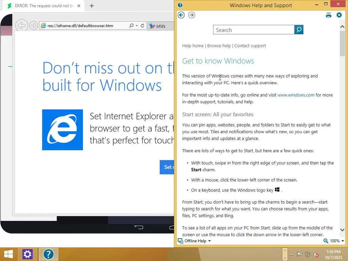Click the Android back button in emulator
Image resolution: width=348 pixels, height=261 pixels.
pyautogui.click(x=139, y=227)
